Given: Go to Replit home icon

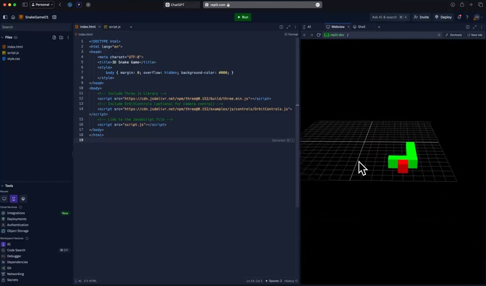Looking at the screenshot, I should (13, 17).
